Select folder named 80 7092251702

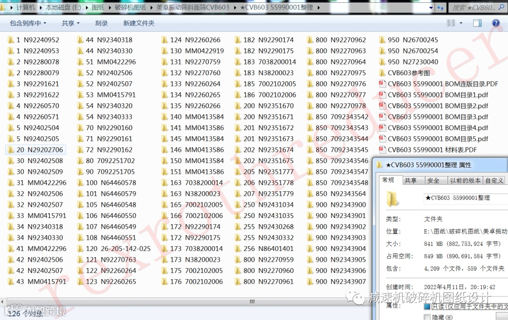106,161
